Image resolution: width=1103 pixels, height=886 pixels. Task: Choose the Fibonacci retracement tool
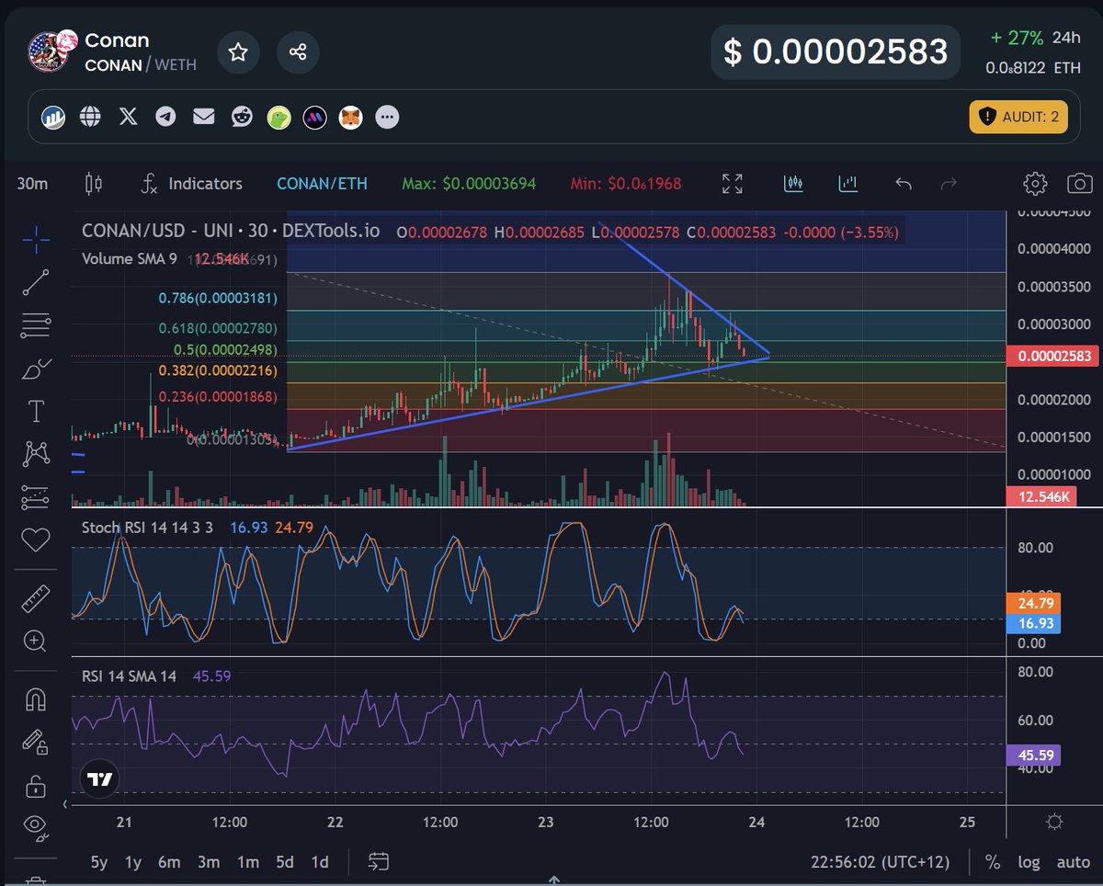click(x=36, y=325)
